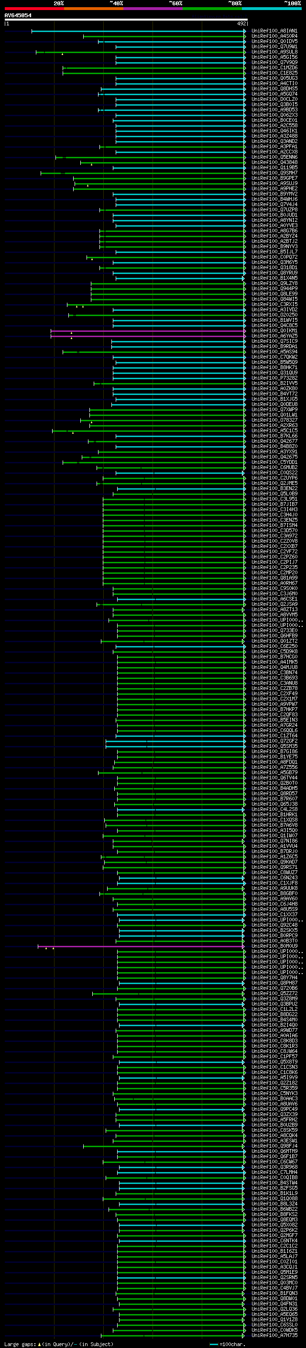This screenshot has width=306, height=1348.
Task: Select label UniRef100_A0RH67
Action: tap(274, 583)
